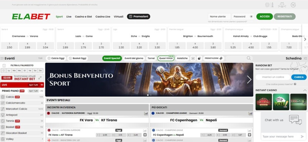Expand more bets plus for Copenhagen row
This screenshot has height=142, width=308.
click(250, 135)
